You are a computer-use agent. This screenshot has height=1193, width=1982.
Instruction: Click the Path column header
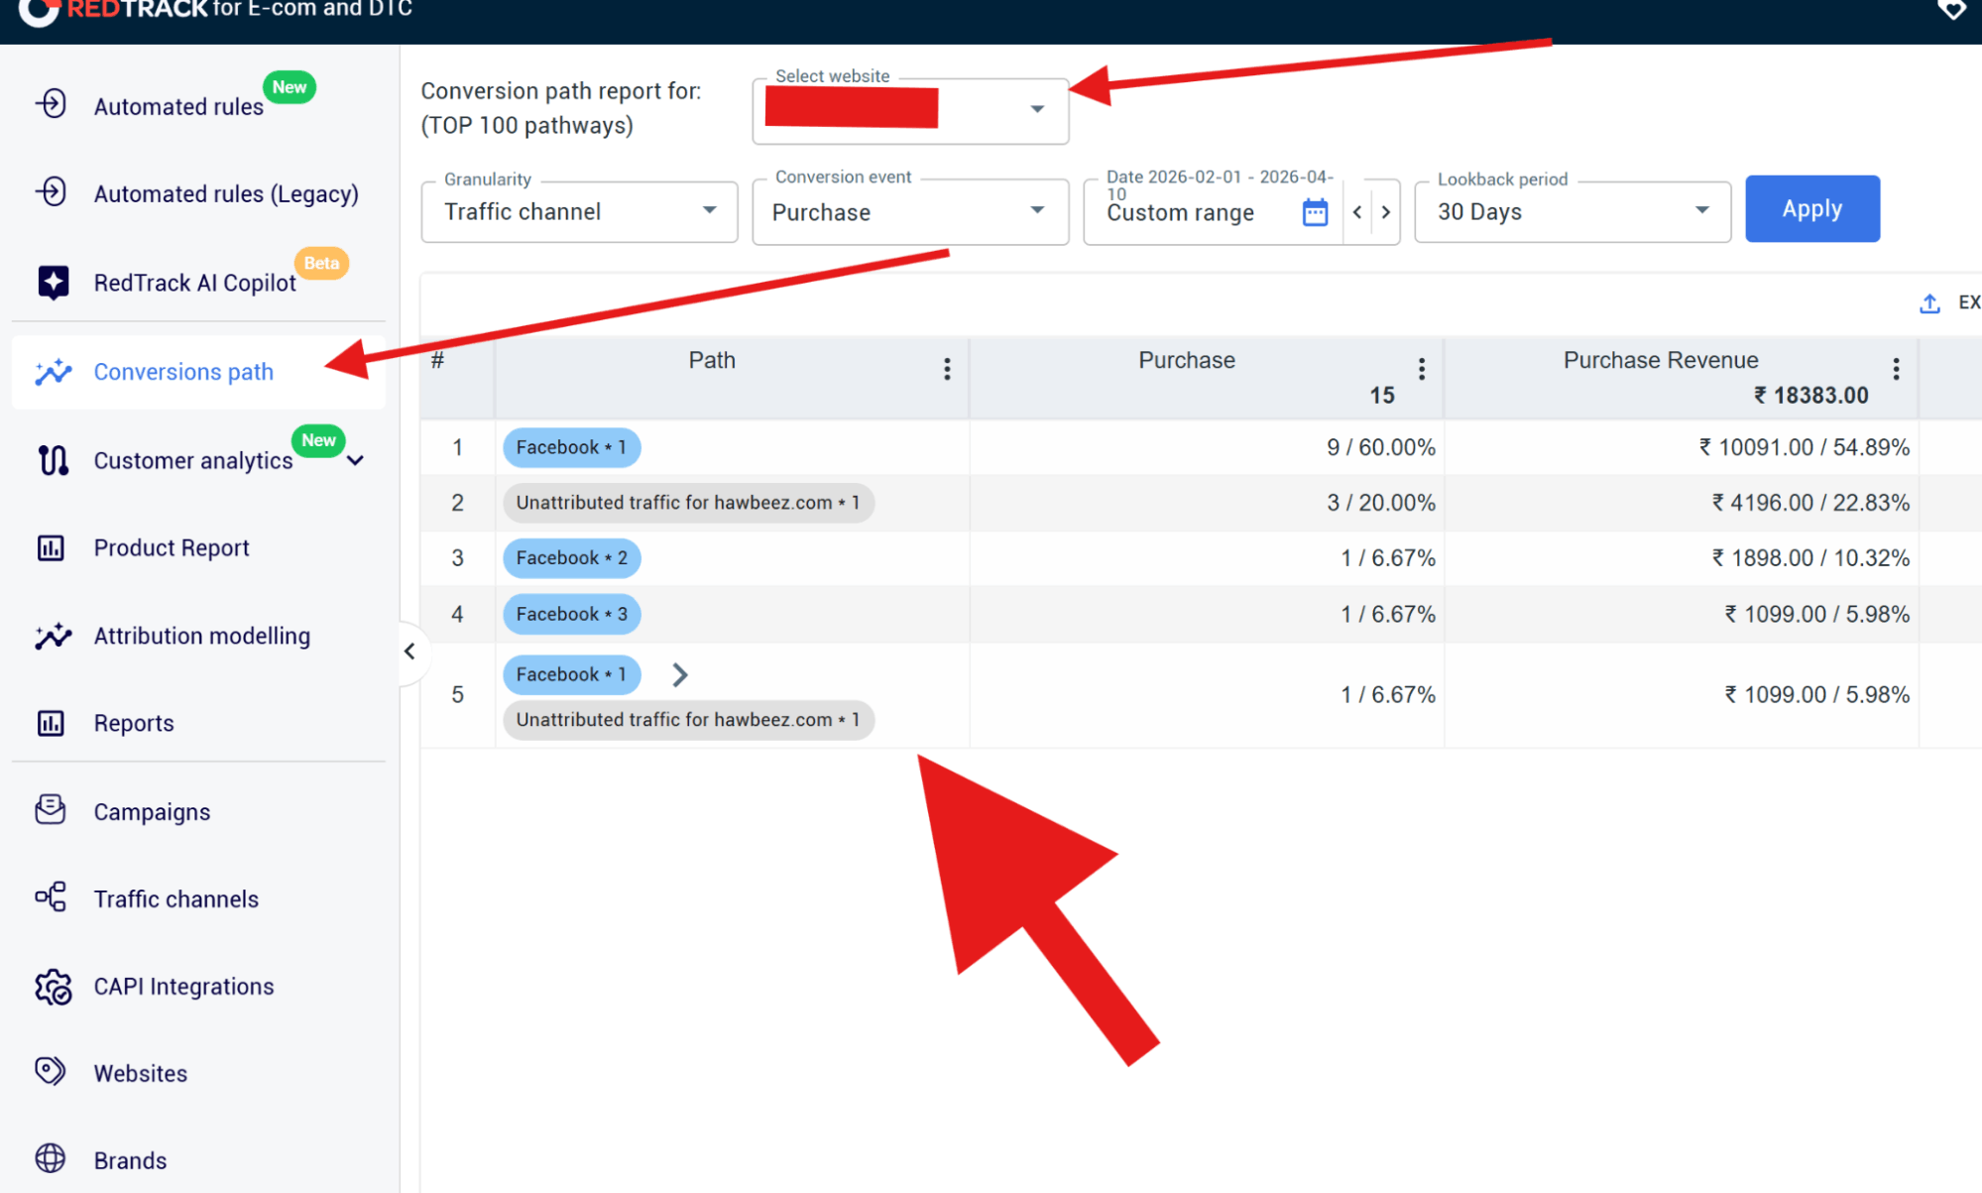click(x=712, y=360)
